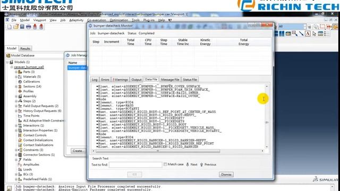Select BCs (3) tree item
Viewport: 340px width, 191px height.
coord(28,175)
